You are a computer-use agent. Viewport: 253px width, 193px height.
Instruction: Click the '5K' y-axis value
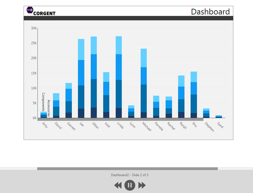[35, 103]
